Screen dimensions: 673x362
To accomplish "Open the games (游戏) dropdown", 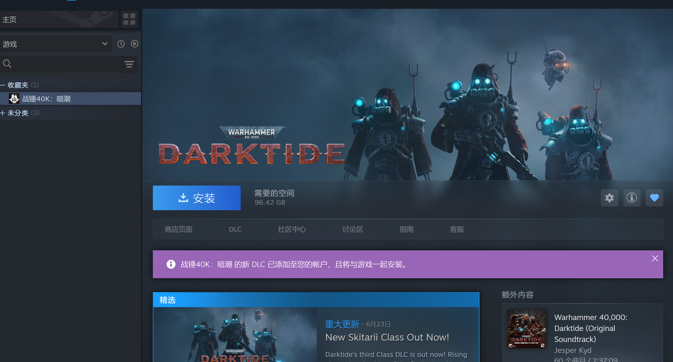I will (55, 44).
